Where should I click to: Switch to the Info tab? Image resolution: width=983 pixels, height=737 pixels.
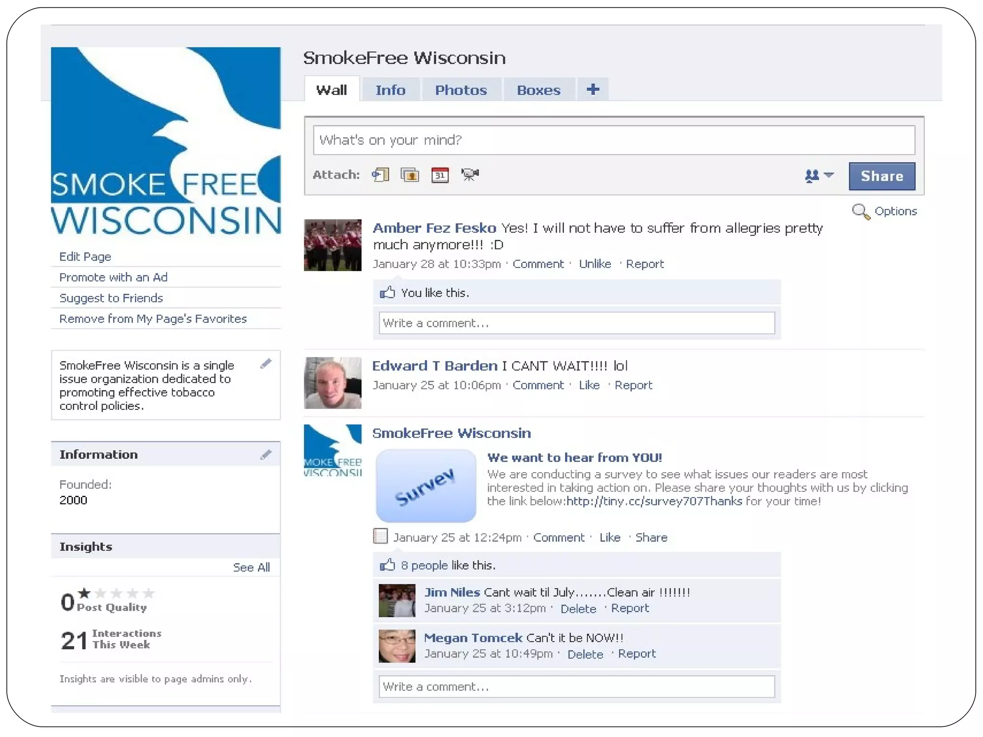(390, 90)
